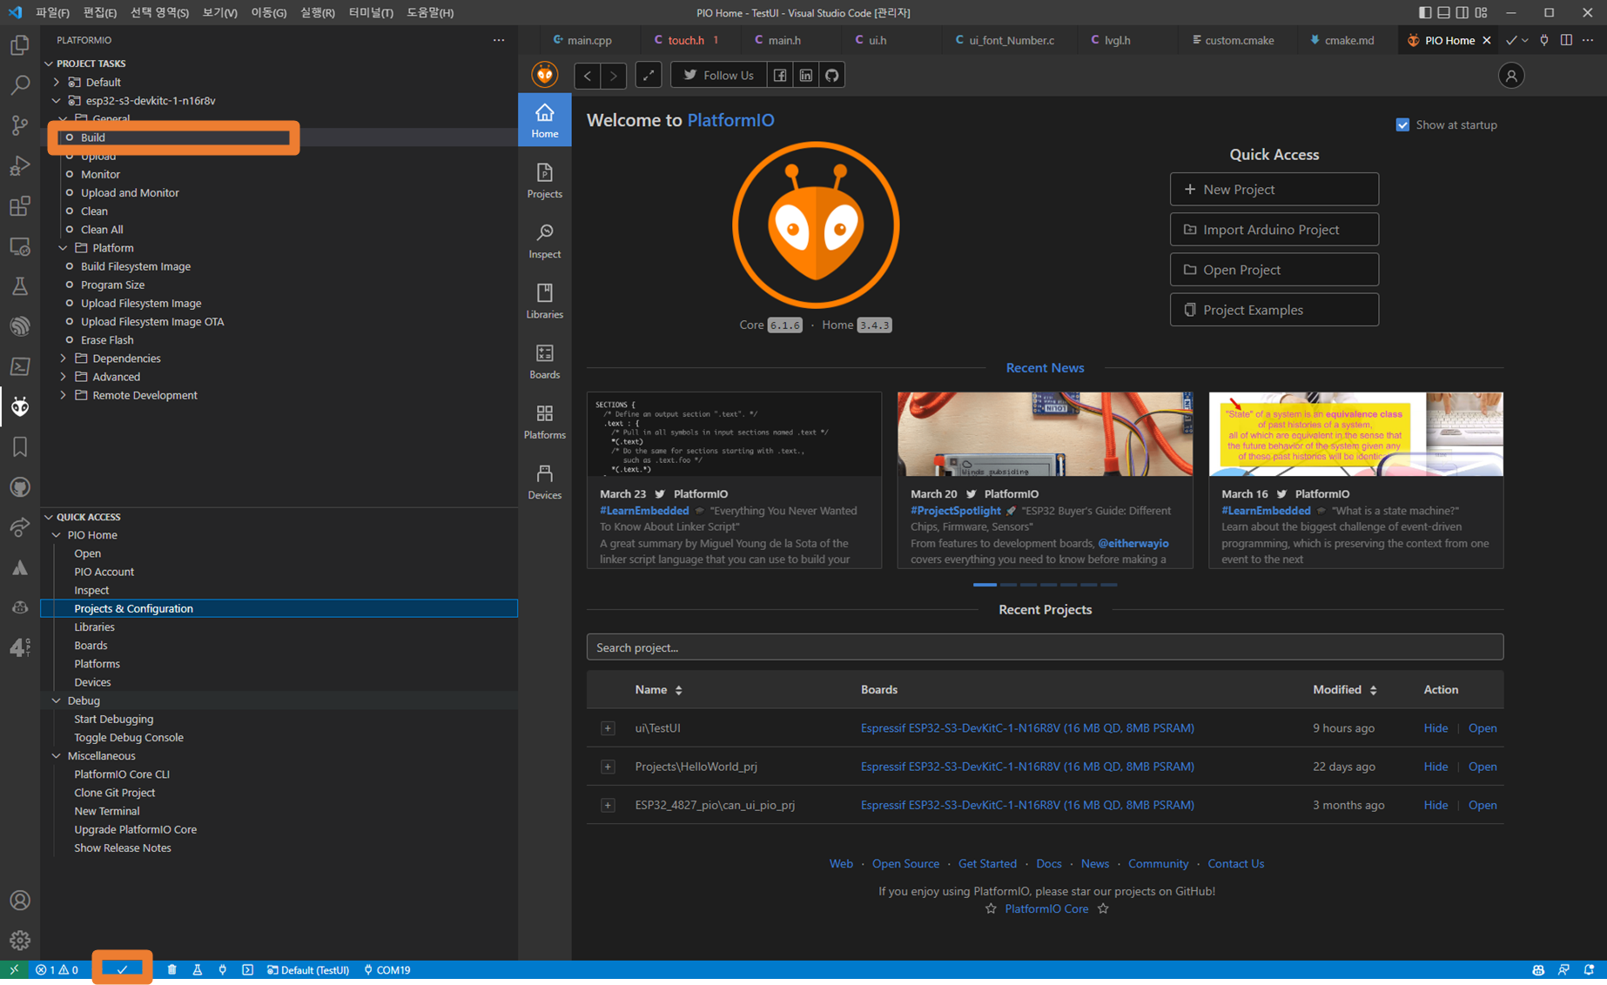This screenshot has width=1607, height=985.
Task: Collapse the Miscellaneous group
Action: [x=57, y=756]
